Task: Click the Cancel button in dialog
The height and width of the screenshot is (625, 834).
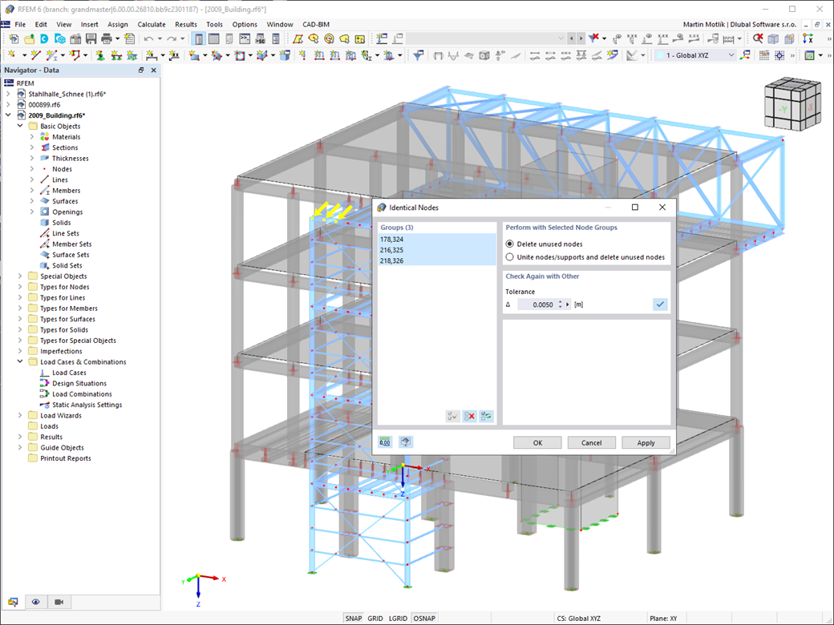Action: click(592, 442)
